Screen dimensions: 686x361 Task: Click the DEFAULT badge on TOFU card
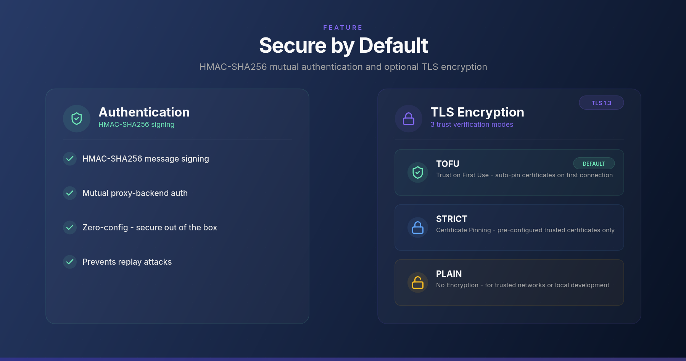tap(594, 164)
